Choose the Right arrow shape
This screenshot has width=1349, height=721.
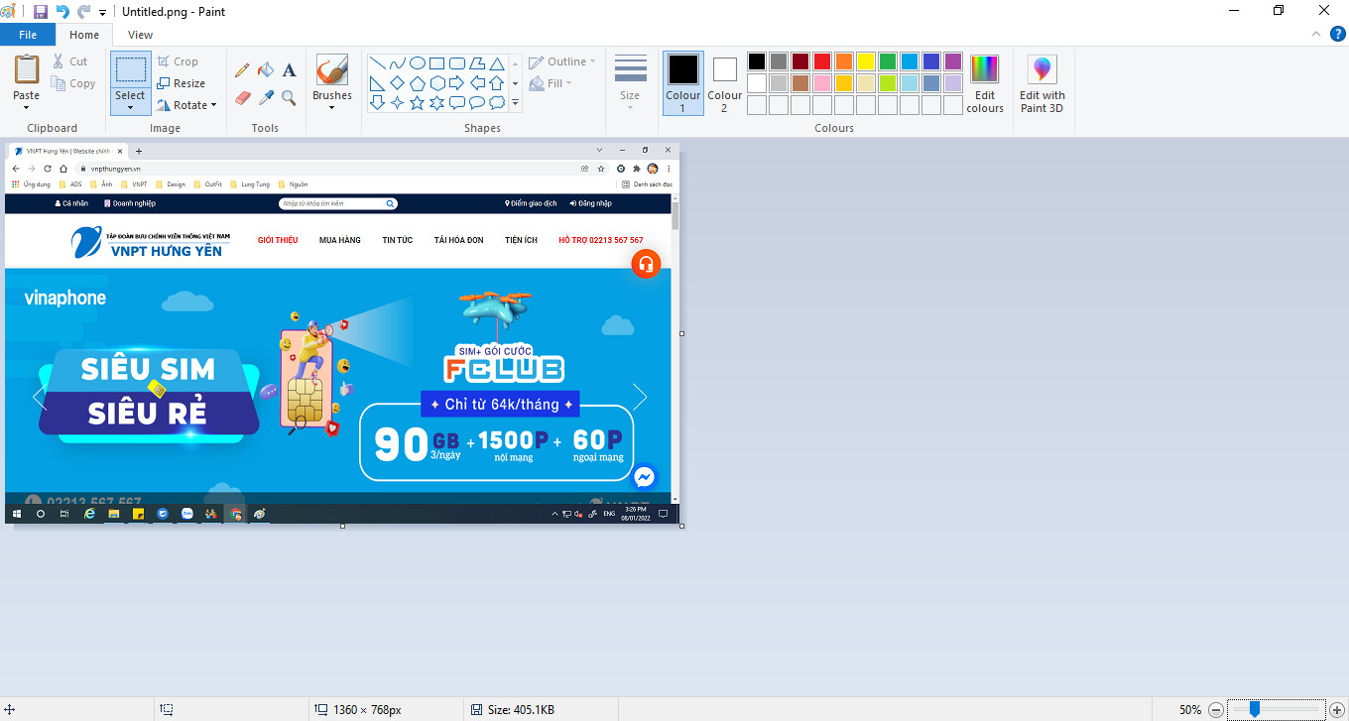[x=457, y=82]
